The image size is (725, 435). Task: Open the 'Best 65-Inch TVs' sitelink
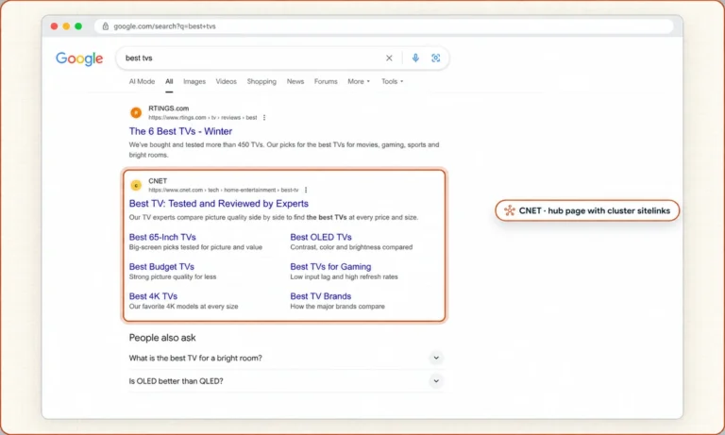tap(162, 237)
